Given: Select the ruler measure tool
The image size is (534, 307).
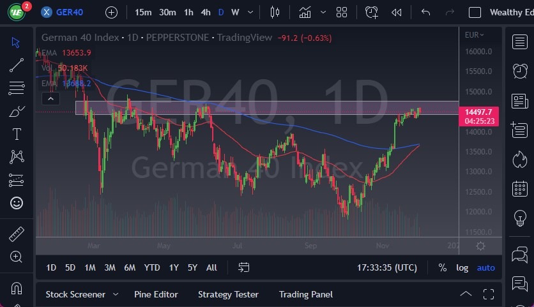Looking at the screenshot, I should tap(17, 234).
